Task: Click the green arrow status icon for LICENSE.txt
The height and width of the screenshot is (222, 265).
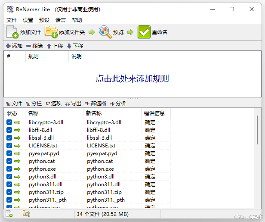Action: pyautogui.click(x=17, y=146)
